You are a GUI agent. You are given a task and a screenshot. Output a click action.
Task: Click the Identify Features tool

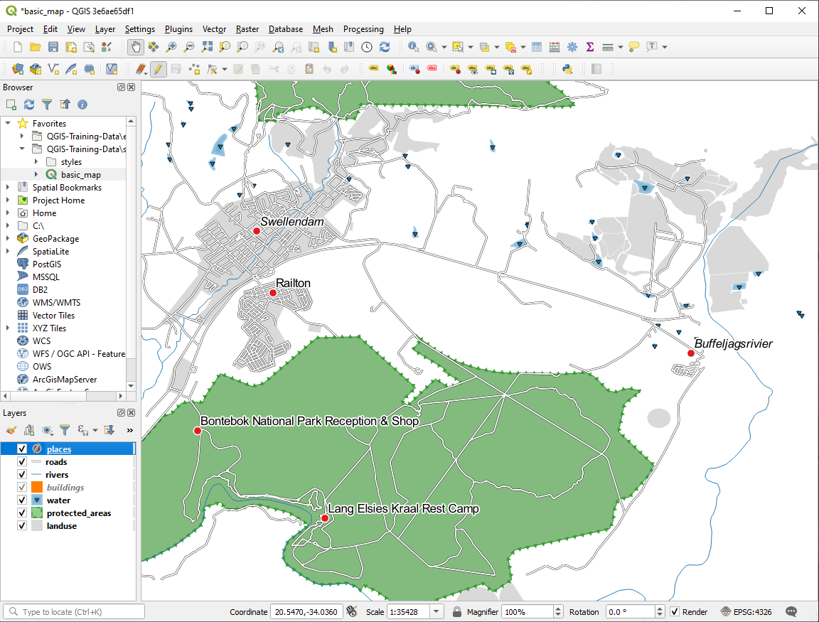(413, 47)
